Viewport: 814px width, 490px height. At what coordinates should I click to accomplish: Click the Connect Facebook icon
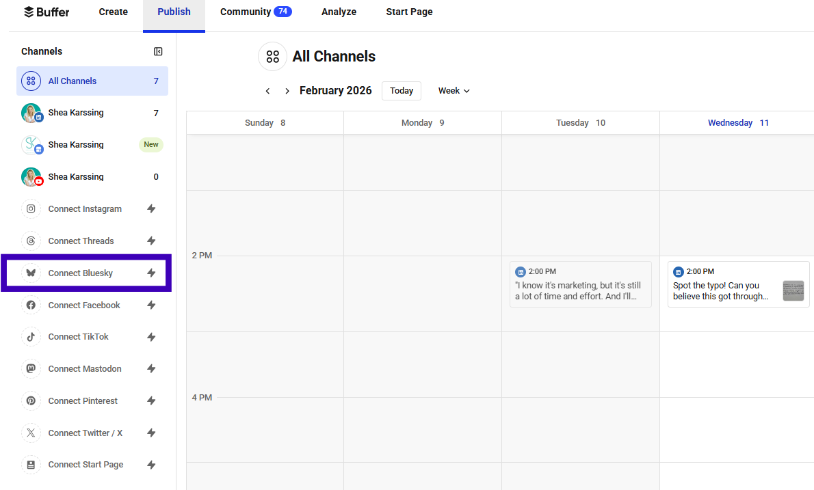pos(31,305)
